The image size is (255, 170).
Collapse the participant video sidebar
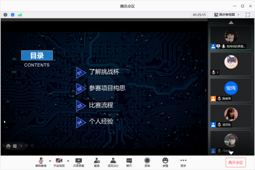(205, 90)
